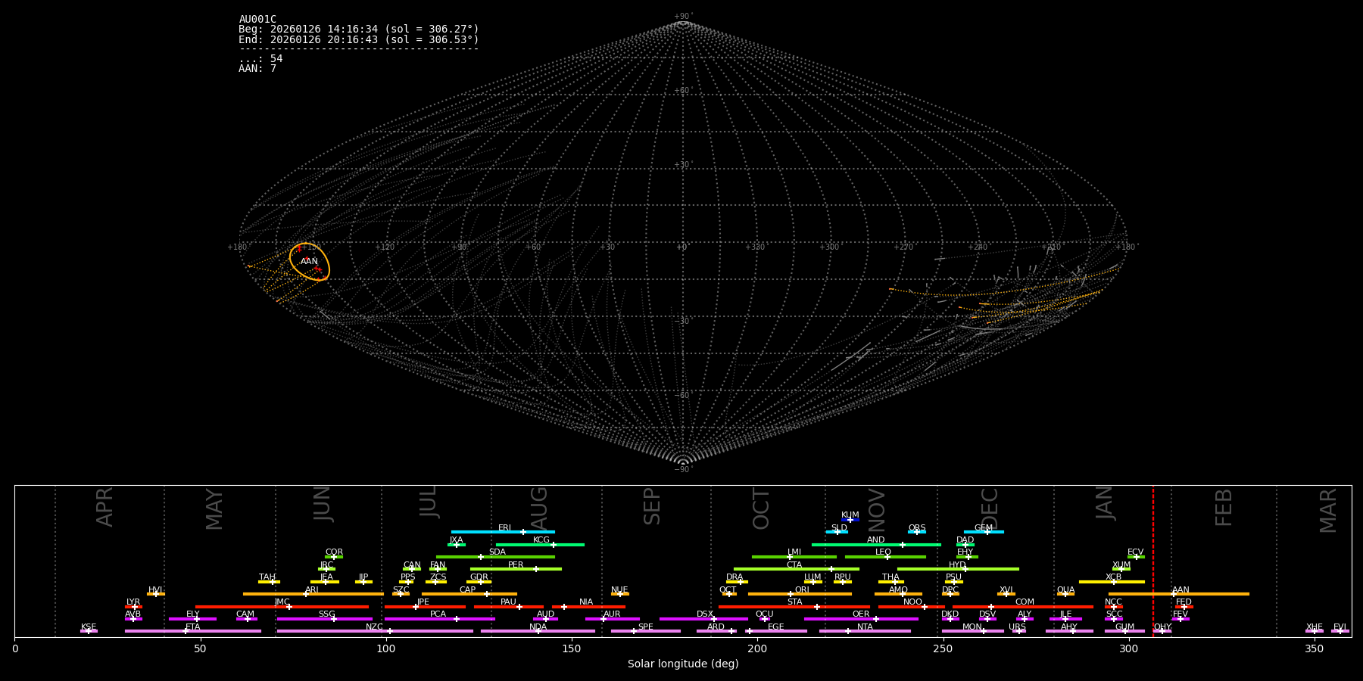The width and height of the screenshot is (1363, 681).
Task: Click the AU001C station title text
Action: click(257, 20)
